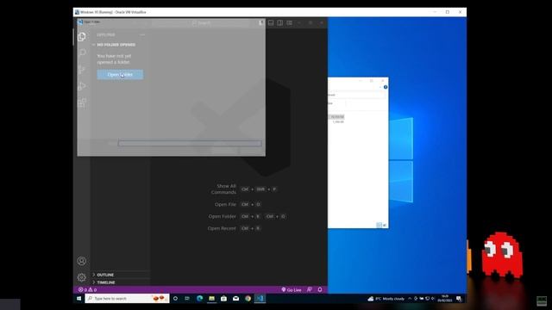Screen dimensions: 552x310
Task: Open the taskbar clock and date
Action: pos(445,299)
